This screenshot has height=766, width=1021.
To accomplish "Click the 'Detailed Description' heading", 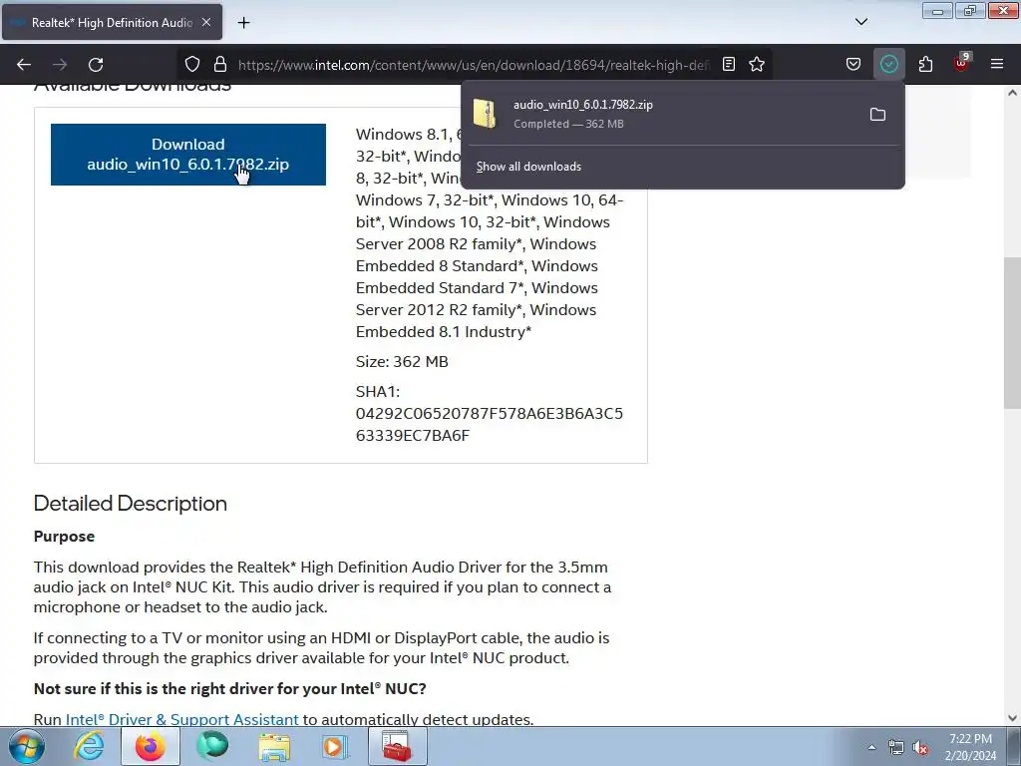I will (131, 503).
